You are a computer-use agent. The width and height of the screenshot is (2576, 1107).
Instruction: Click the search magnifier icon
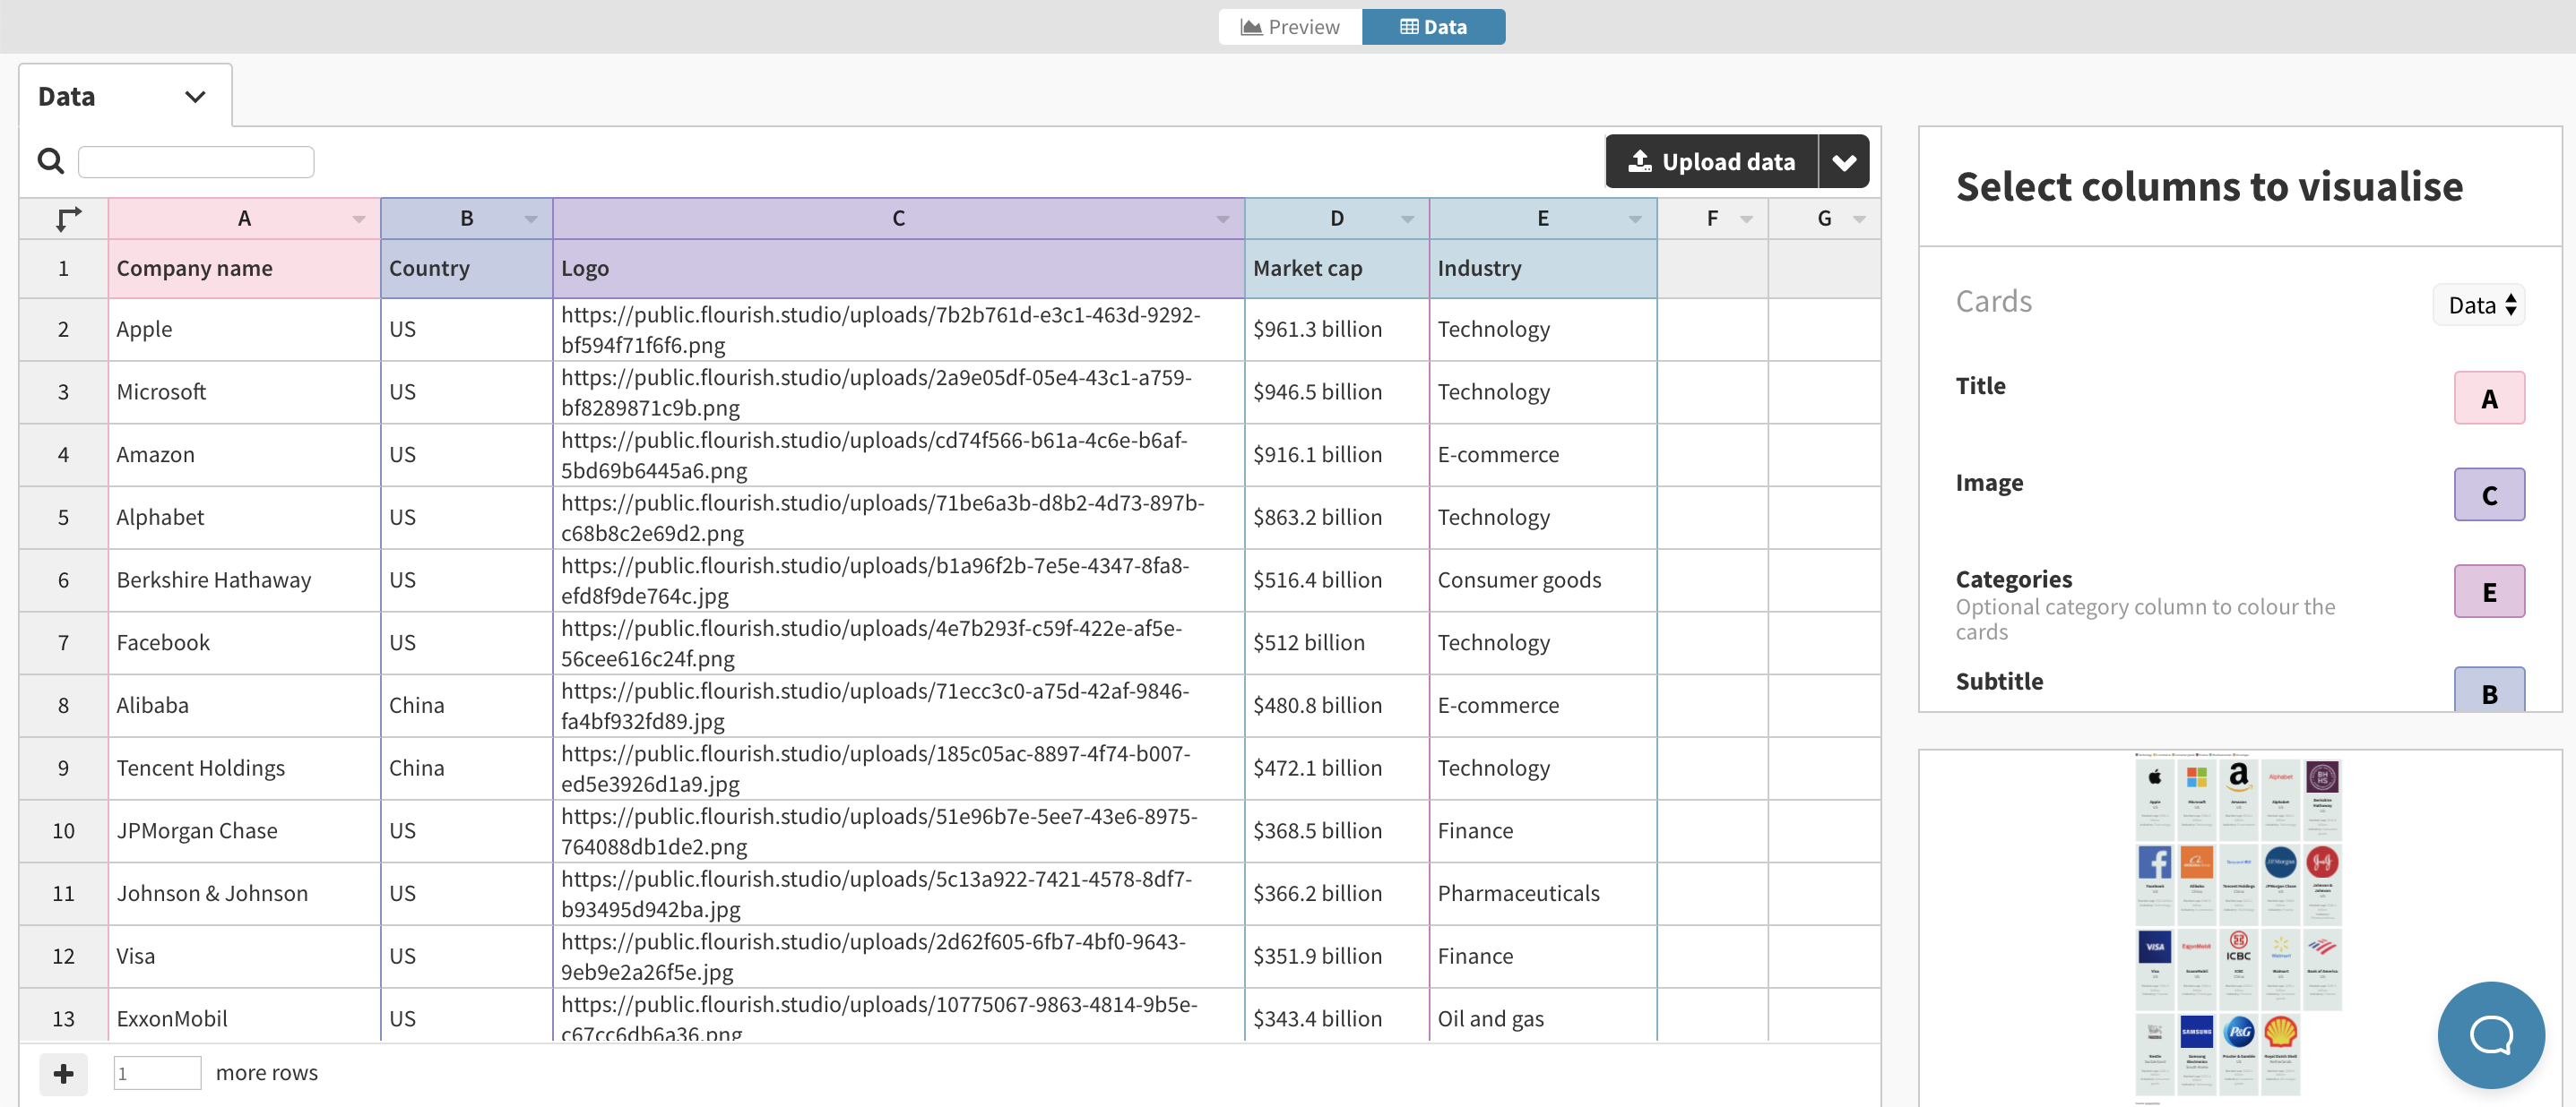(x=50, y=161)
